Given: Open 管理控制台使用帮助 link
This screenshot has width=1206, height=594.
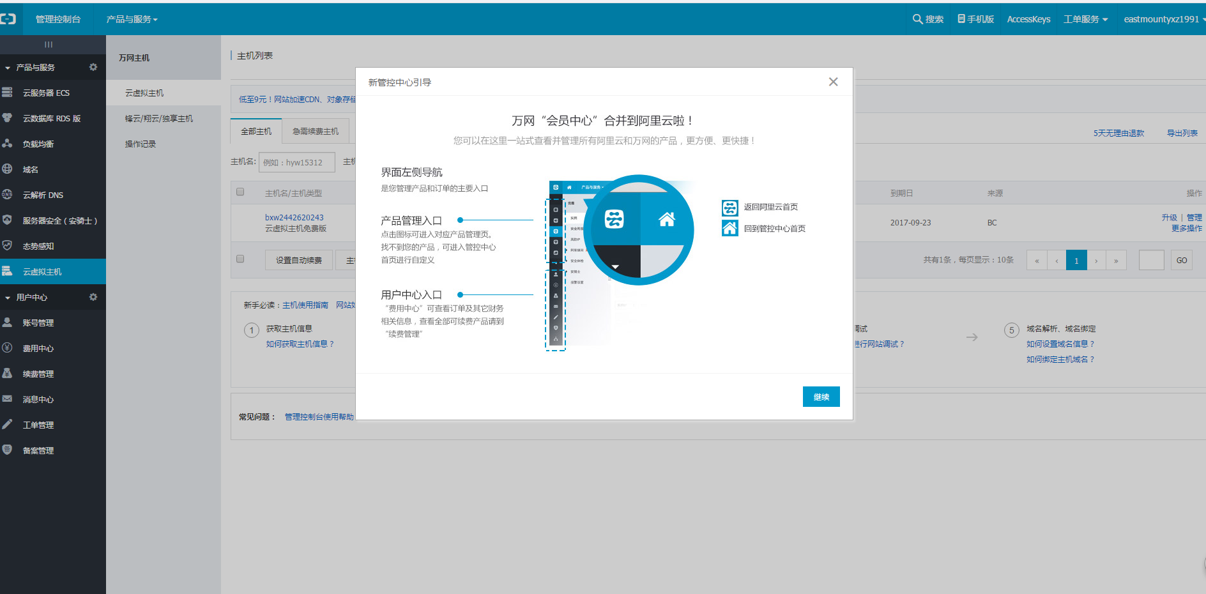Looking at the screenshot, I should pyautogui.click(x=319, y=416).
